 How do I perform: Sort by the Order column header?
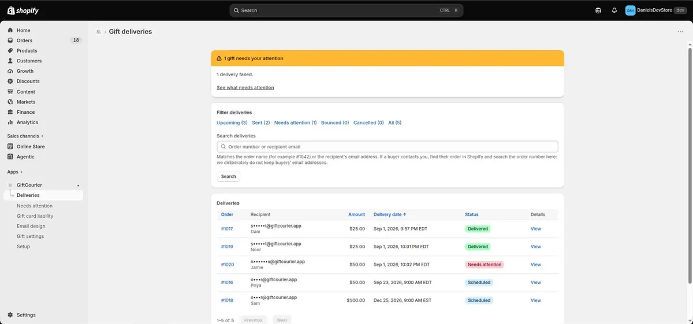coord(227,214)
